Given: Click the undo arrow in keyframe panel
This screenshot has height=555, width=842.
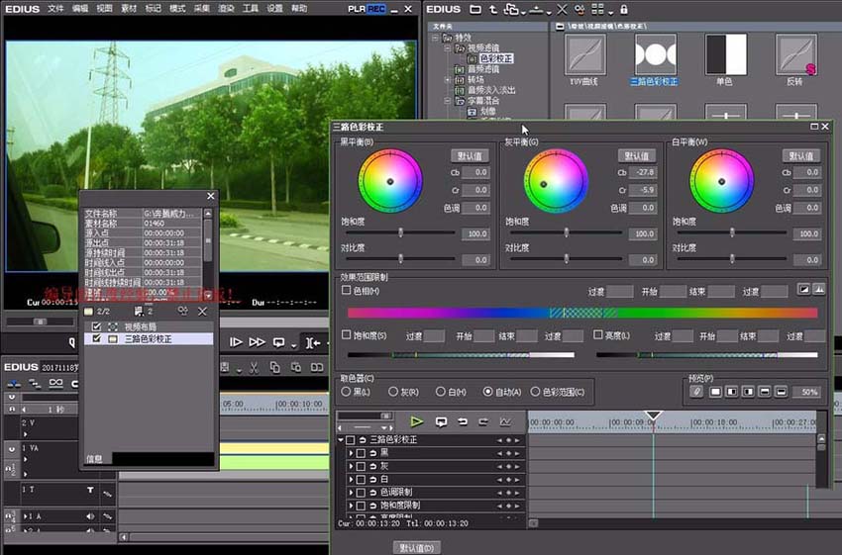Looking at the screenshot, I should point(463,421).
